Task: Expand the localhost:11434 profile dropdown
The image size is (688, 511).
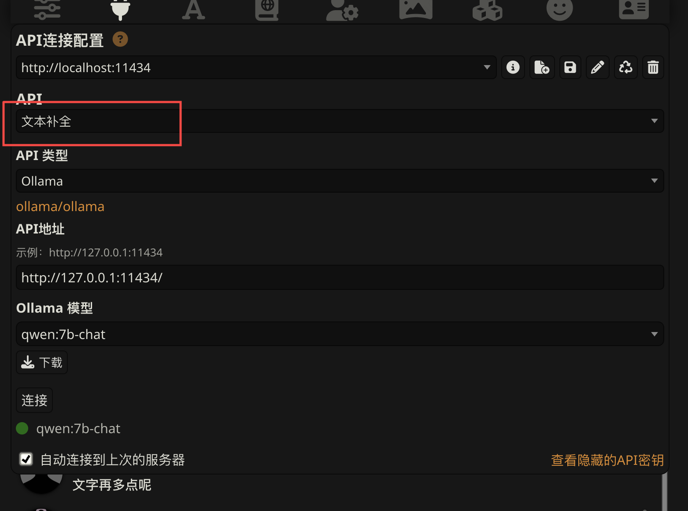Action: coord(256,67)
